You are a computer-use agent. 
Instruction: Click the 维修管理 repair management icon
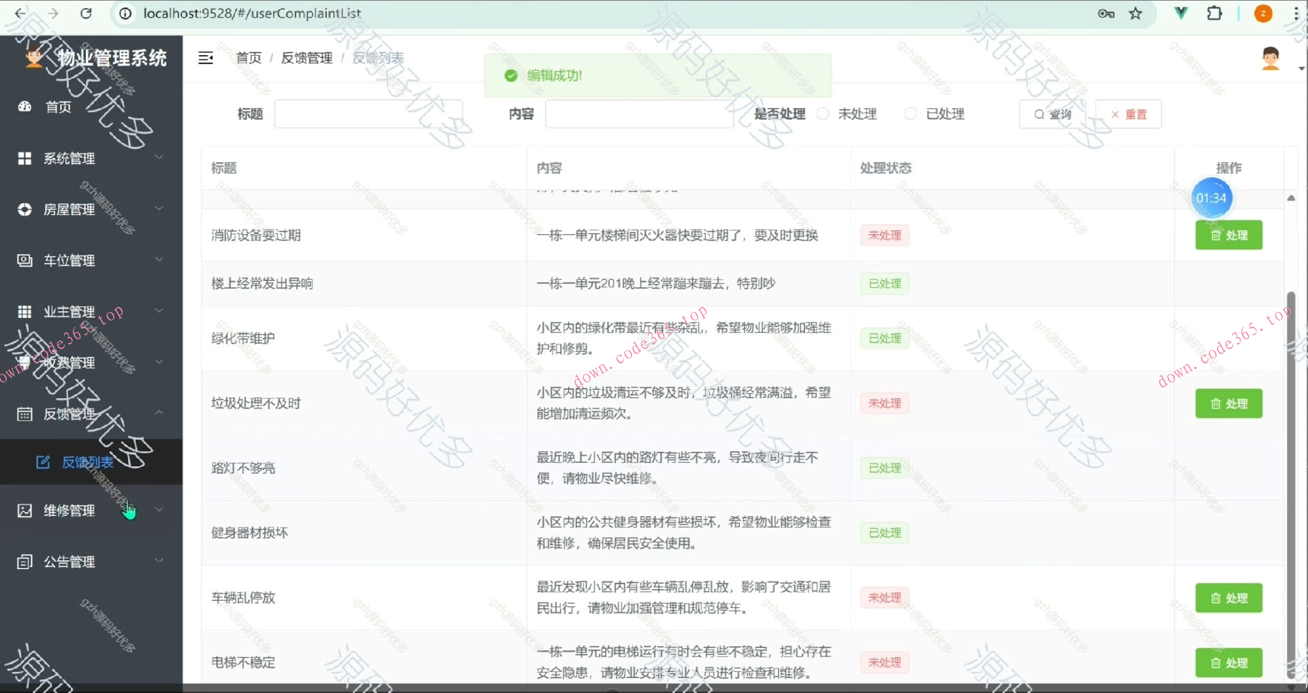tap(25, 510)
